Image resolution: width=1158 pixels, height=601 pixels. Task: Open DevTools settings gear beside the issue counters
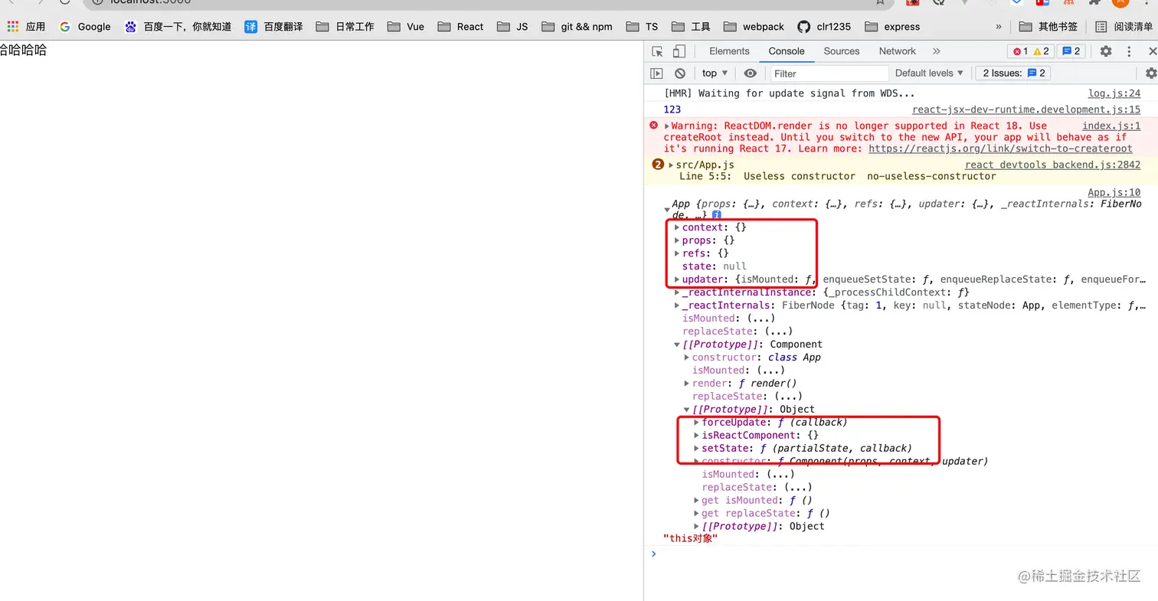coord(1106,51)
